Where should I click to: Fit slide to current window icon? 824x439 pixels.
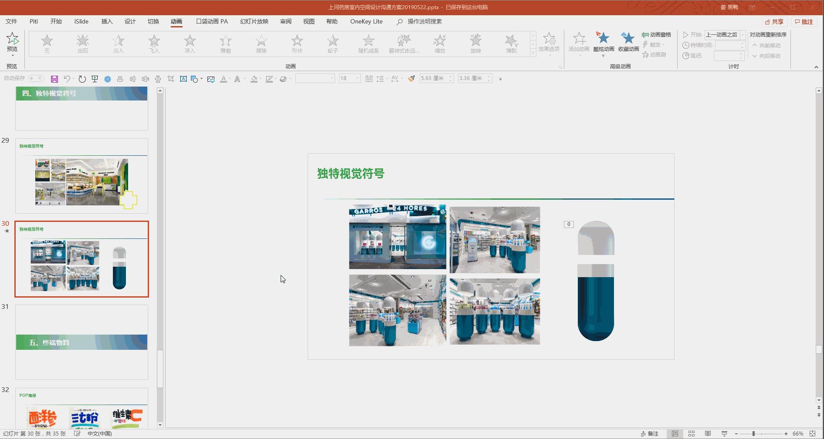(x=813, y=434)
